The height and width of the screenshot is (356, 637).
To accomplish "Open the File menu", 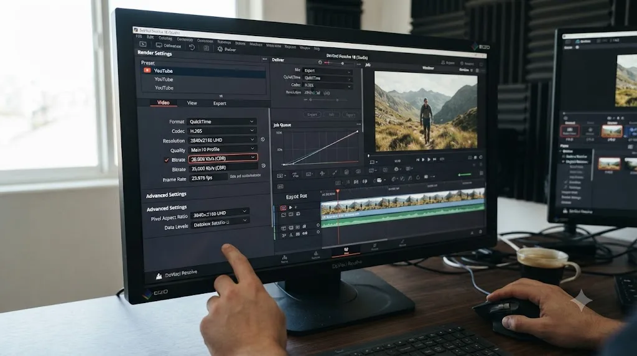I will [x=139, y=37].
